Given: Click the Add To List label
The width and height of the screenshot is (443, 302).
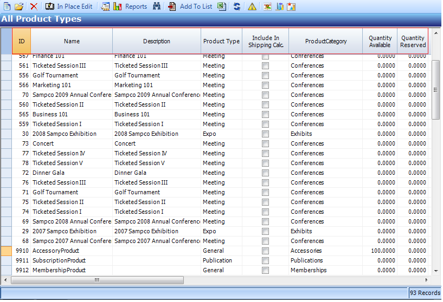Looking at the screenshot, I should point(196,6).
